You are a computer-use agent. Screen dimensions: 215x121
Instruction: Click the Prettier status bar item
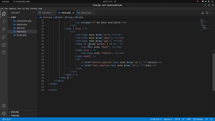(198, 119)
